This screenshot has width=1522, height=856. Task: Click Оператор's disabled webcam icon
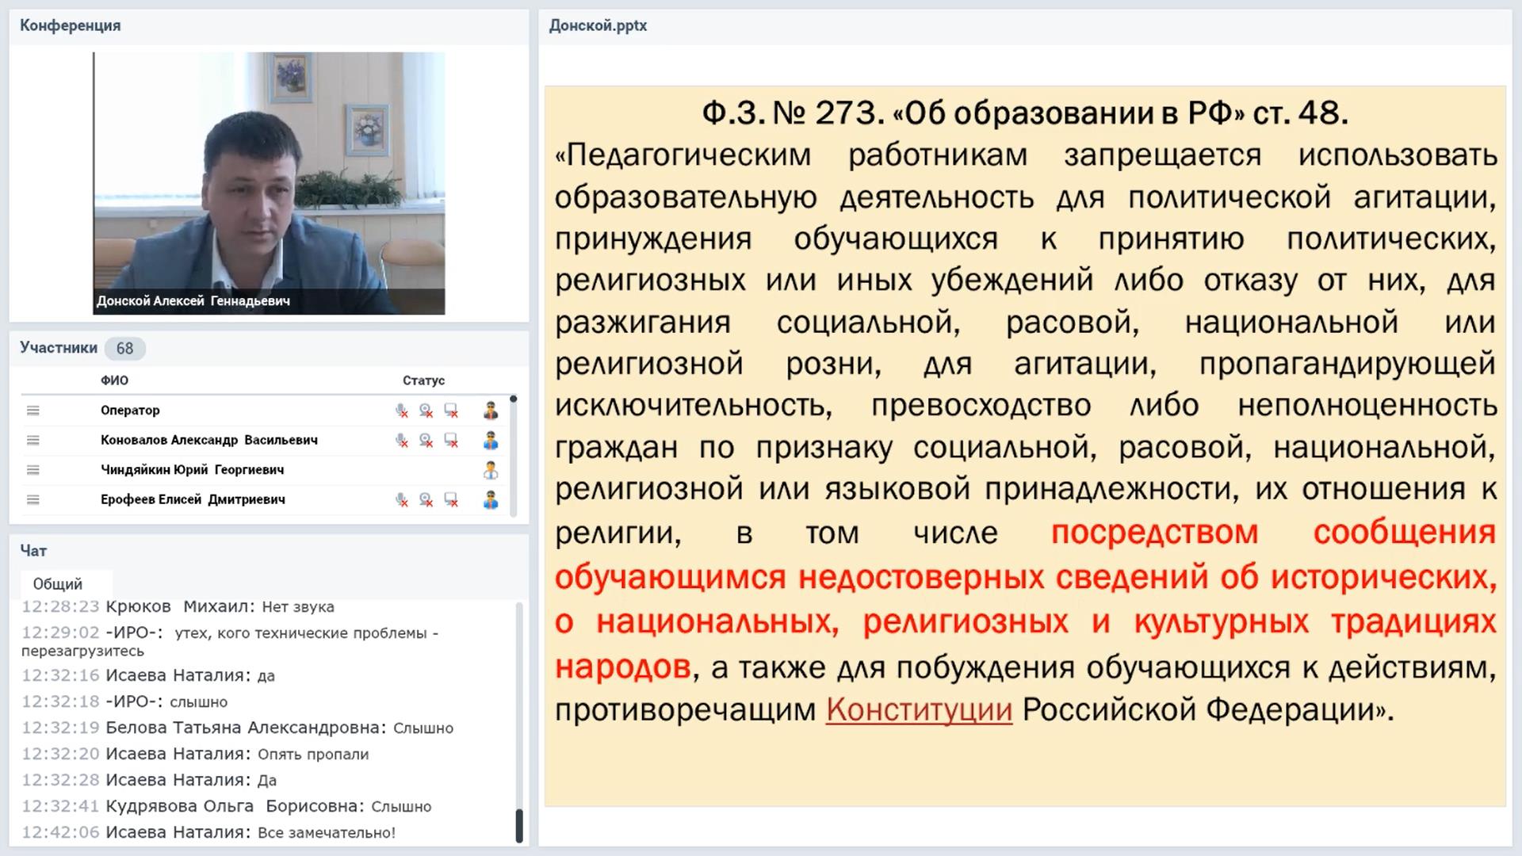(x=426, y=411)
